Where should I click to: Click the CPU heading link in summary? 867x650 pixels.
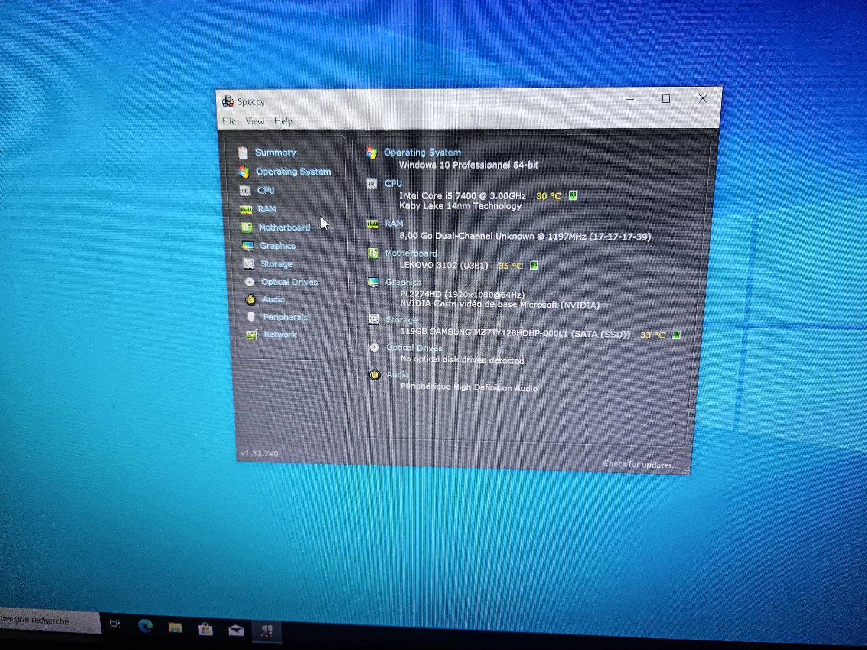393,184
